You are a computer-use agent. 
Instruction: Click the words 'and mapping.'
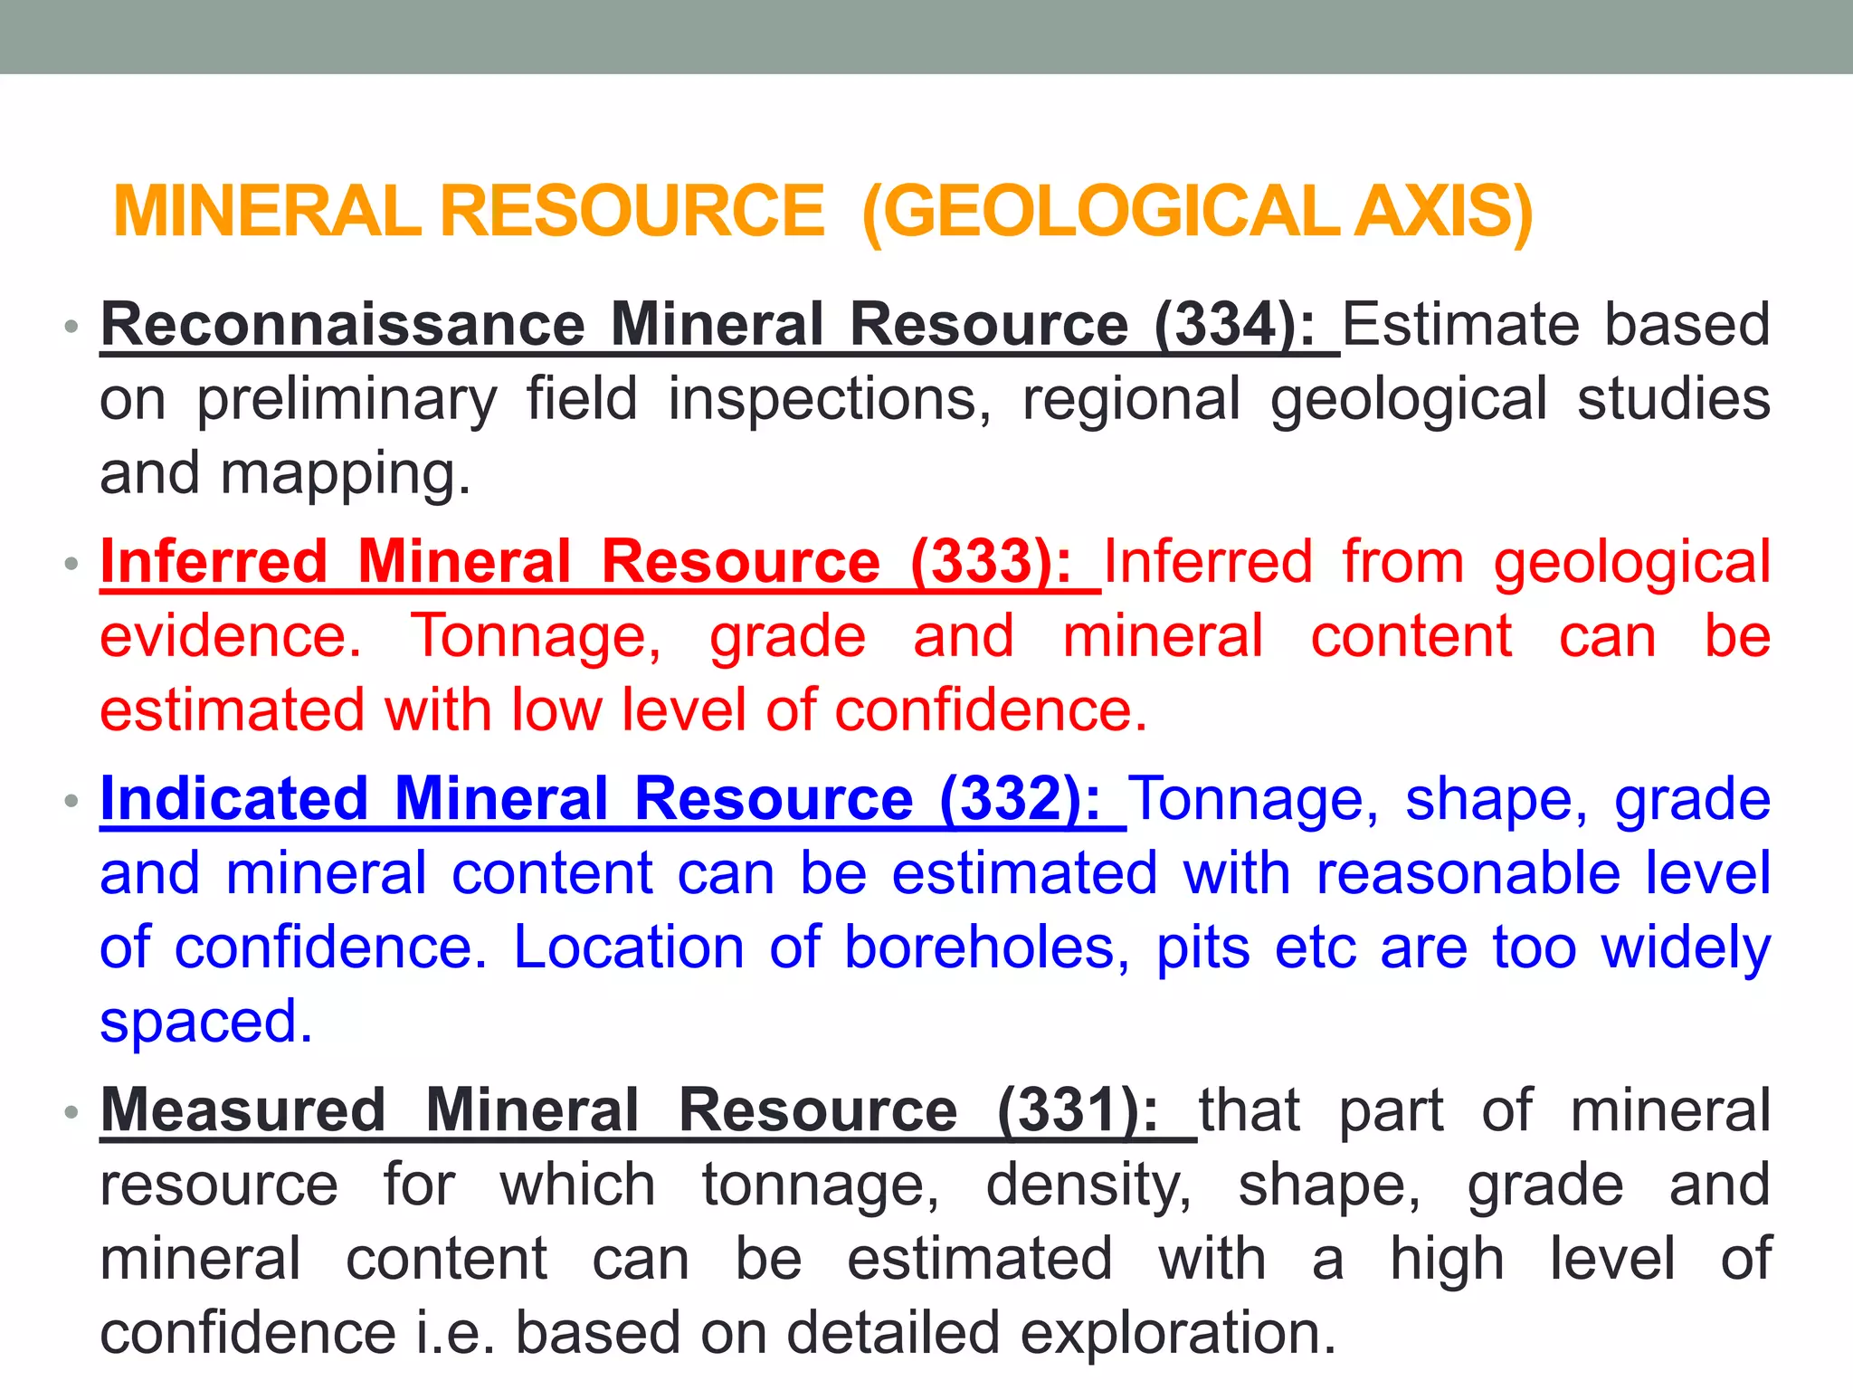pos(285,474)
